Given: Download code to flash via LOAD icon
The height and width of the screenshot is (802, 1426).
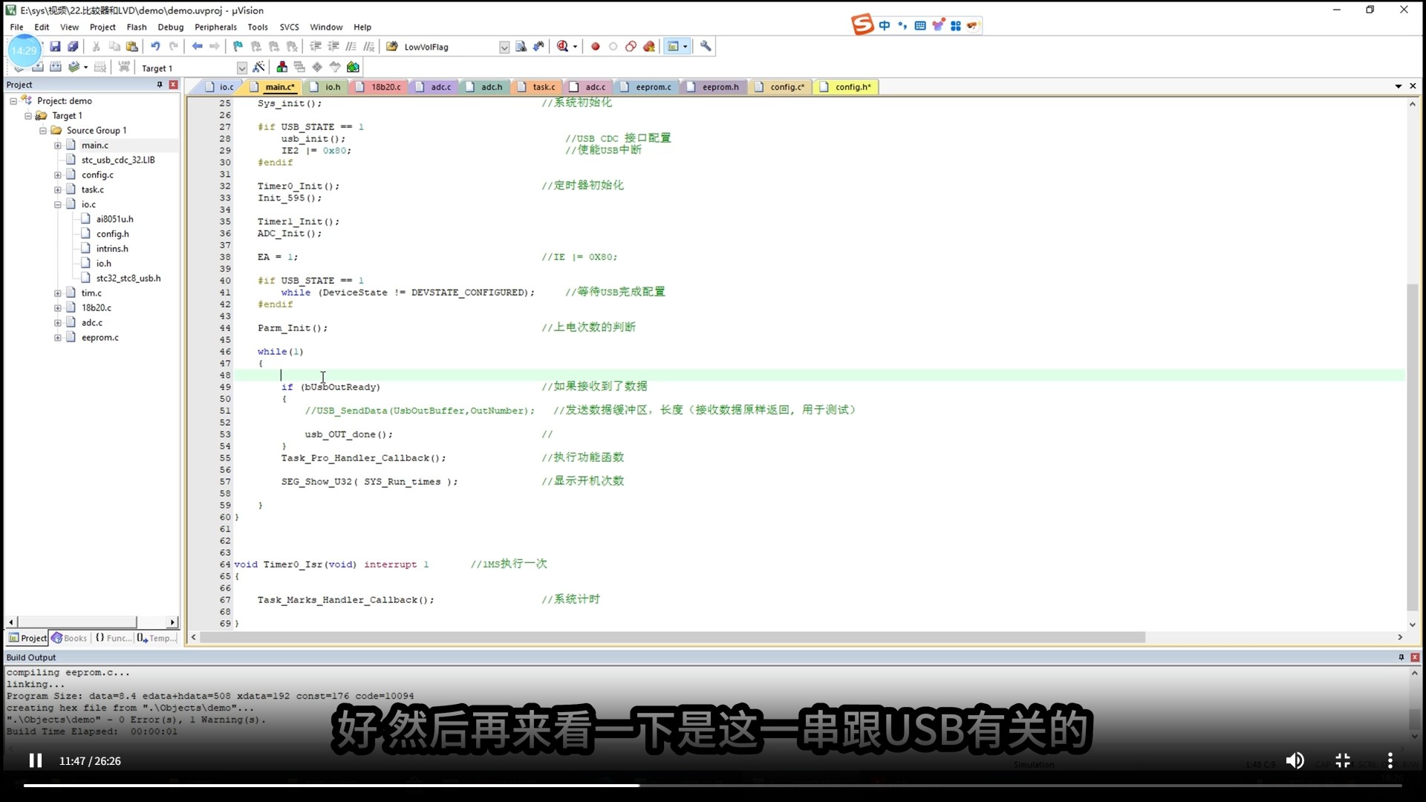Looking at the screenshot, I should pos(124,67).
